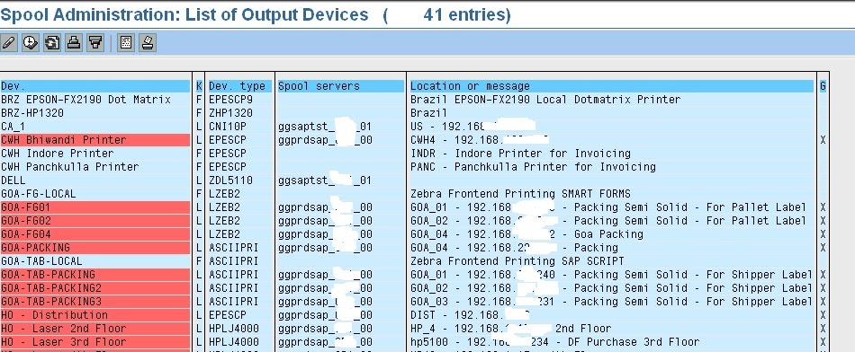Image resolution: width=855 pixels, height=352 pixels.
Task: Click the Location or message column header
Action: [611, 86]
